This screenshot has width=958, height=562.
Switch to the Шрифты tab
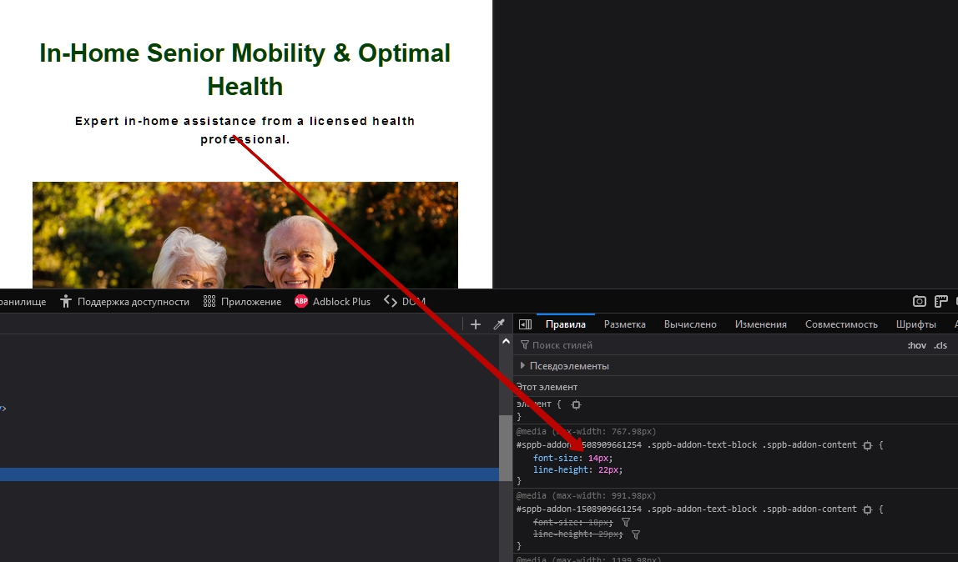point(916,324)
